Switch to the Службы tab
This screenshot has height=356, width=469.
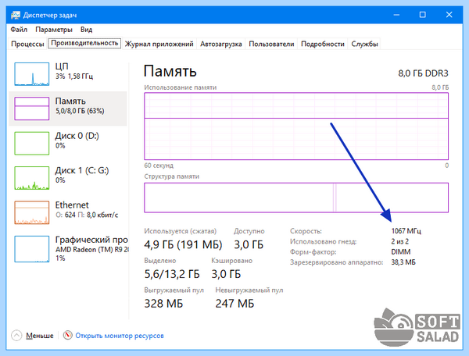pos(364,44)
